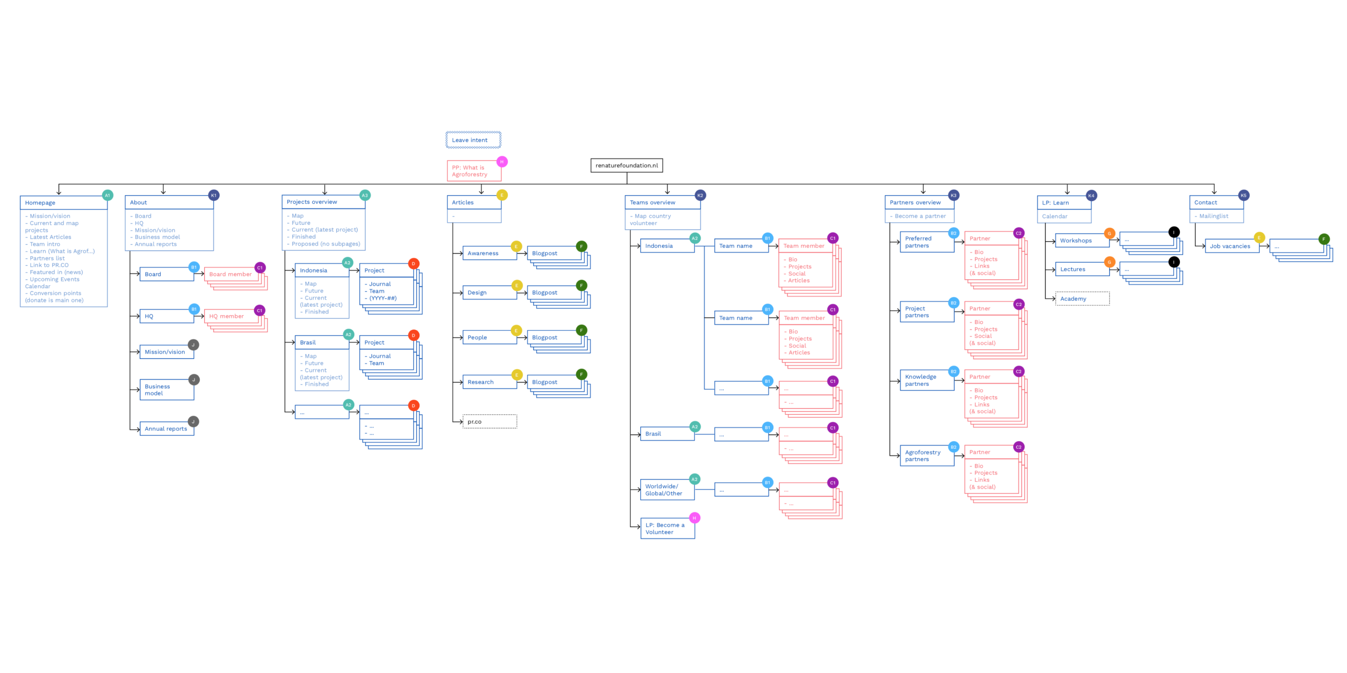Select the Leave intent dotted box
Screen dimensions: 1347x673
click(473, 140)
